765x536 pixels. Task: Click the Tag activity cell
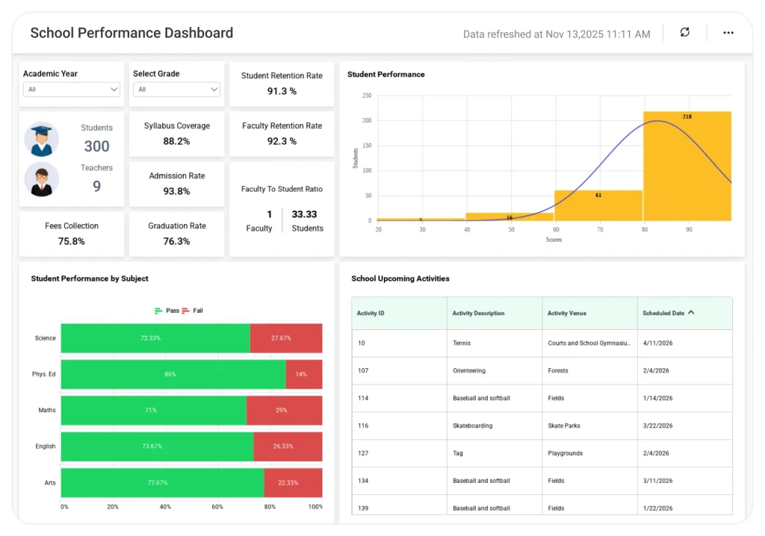[495, 453]
